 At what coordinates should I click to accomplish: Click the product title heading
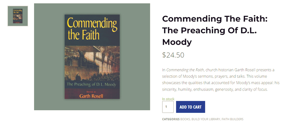pyautogui.click(x=214, y=30)
